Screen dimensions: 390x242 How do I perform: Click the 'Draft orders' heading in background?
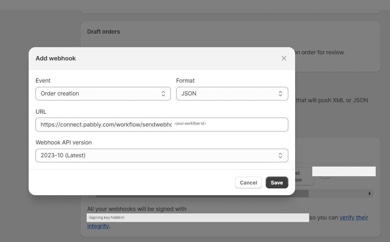click(x=103, y=31)
